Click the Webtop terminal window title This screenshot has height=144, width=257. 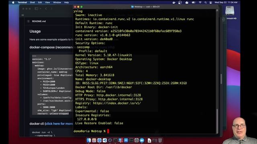point(145,7)
